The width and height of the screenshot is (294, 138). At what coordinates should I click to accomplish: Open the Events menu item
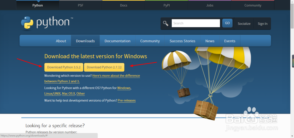(x=230, y=41)
